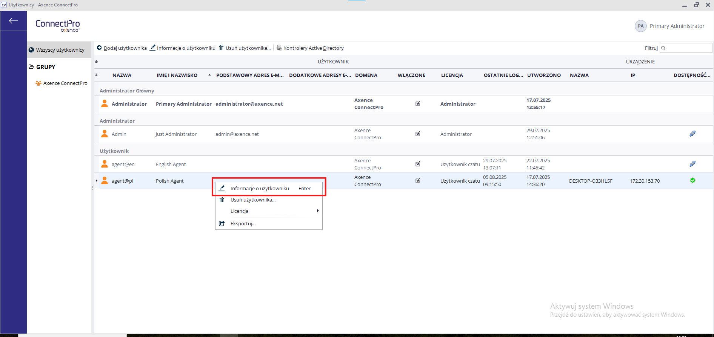Select the 172.30.153.70 IP cell
This screenshot has height=337, width=714.
pos(645,181)
